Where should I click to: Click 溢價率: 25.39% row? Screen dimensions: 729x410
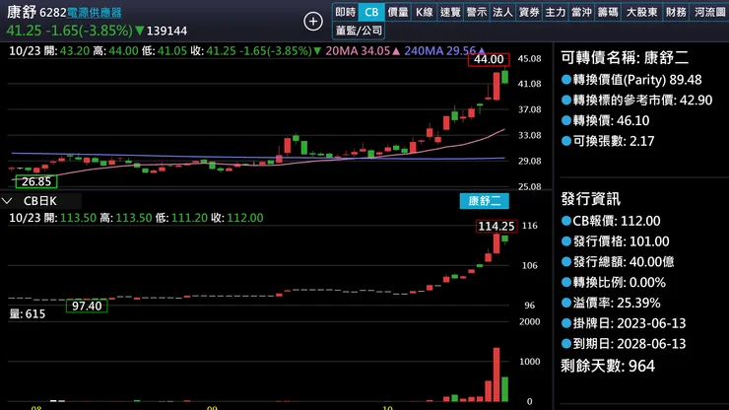(x=611, y=303)
